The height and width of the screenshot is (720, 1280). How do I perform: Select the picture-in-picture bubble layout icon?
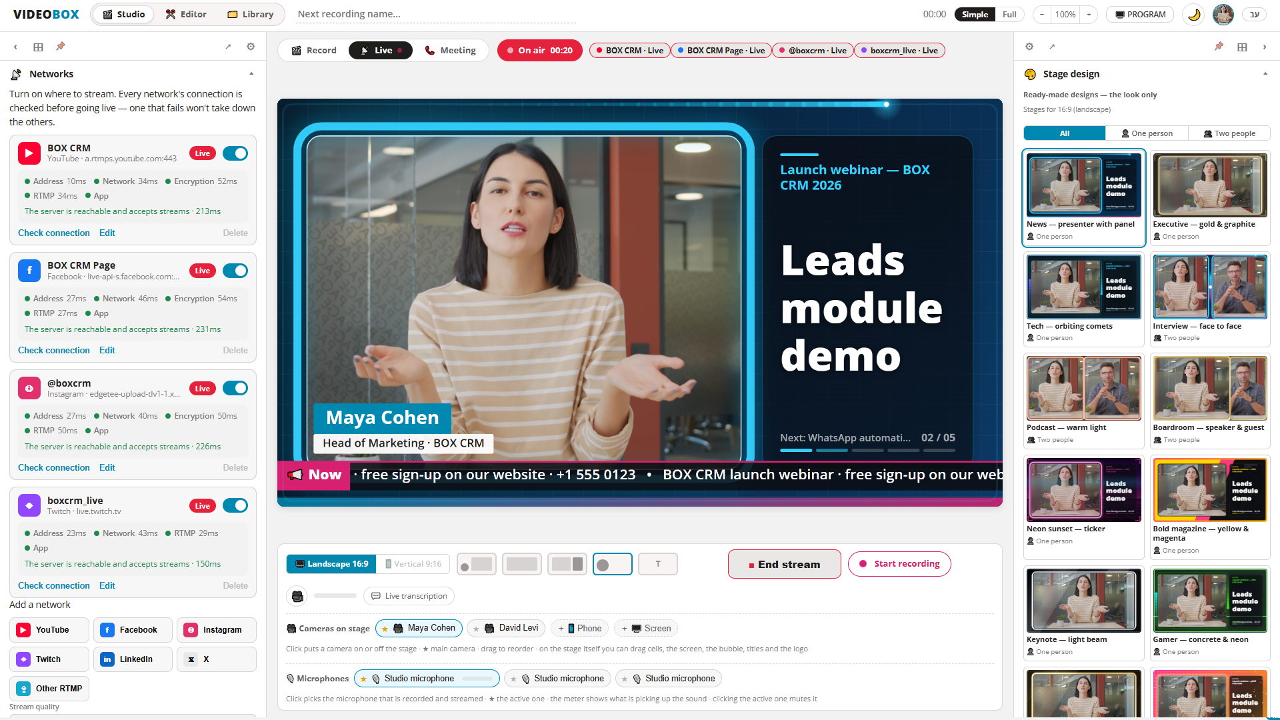coord(476,564)
